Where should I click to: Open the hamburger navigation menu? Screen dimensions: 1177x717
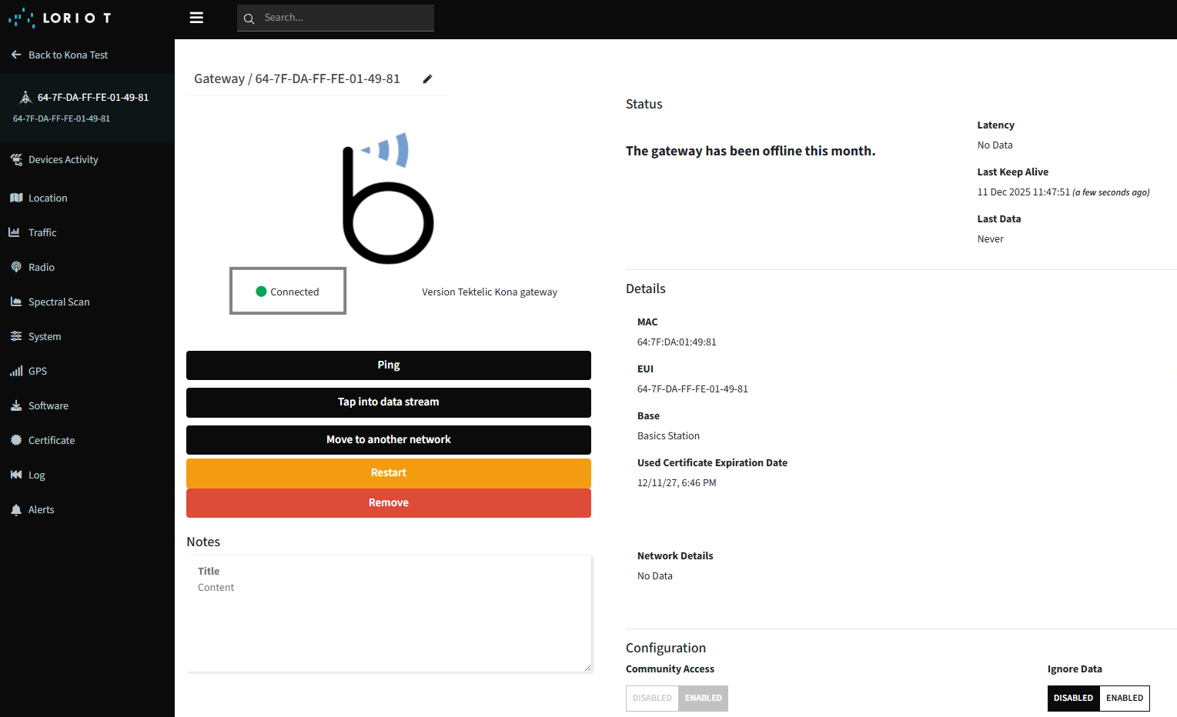pos(196,17)
